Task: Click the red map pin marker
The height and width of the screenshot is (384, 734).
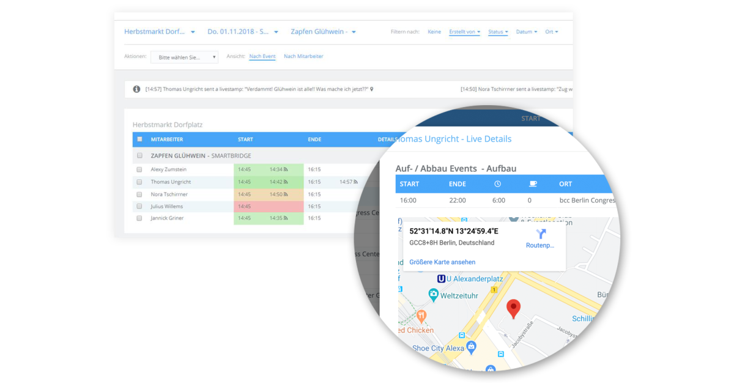Action: pos(514,309)
